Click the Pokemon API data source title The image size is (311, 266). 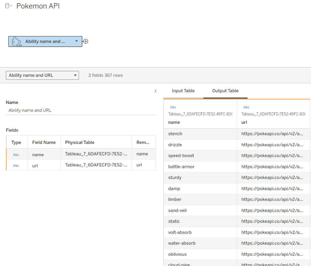(x=38, y=6)
